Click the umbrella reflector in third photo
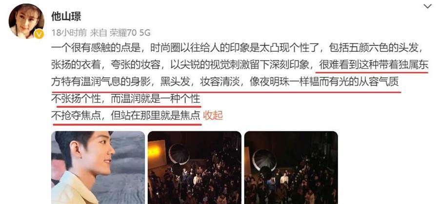Viewport: 439px width, 204px height. (264, 160)
